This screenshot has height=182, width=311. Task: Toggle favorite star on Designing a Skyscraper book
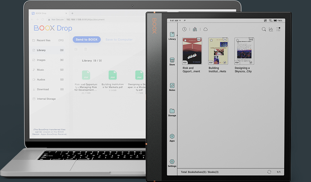click(237, 40)
